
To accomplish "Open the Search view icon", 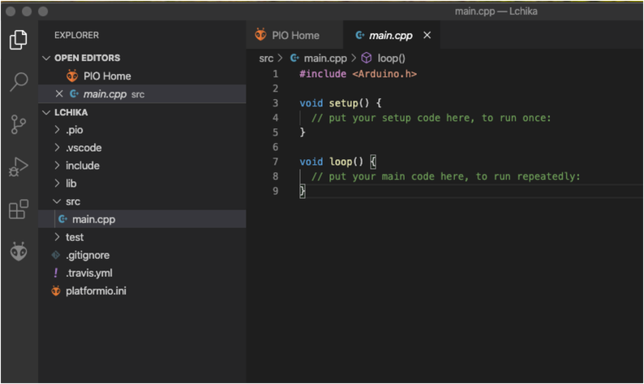I will 19,81.
